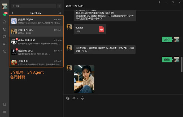Click the search box in chat list
183x117 pixels.
coord(34,6)
